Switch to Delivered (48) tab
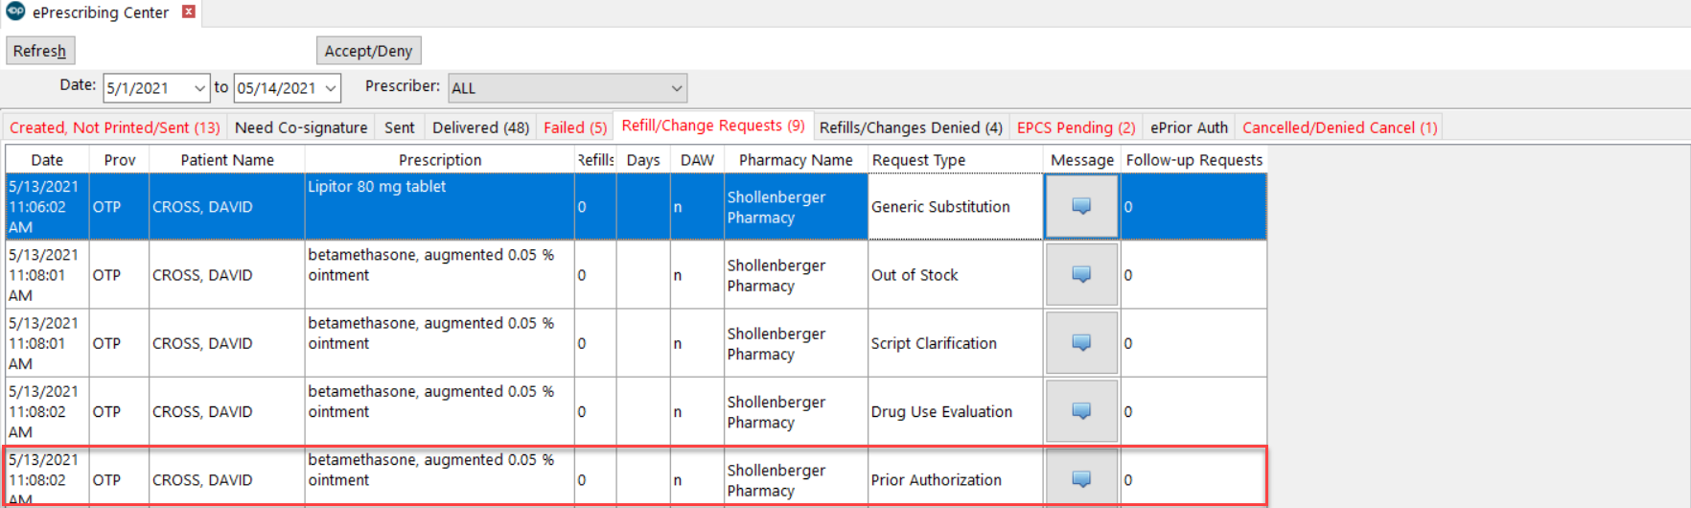1691x508 pixels. pos(480,127)
